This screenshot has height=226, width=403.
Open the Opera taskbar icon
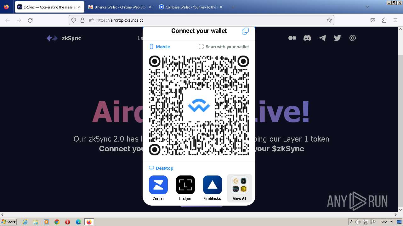click(67, 222)
